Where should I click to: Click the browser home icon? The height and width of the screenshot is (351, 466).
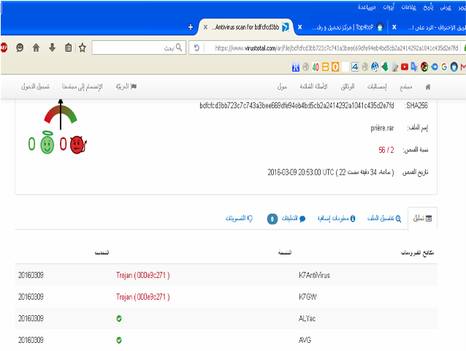(35, 48)
